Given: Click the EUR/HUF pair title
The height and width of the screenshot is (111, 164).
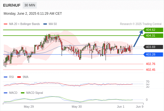Looking at the screenshot, I should tap(12, 5).
